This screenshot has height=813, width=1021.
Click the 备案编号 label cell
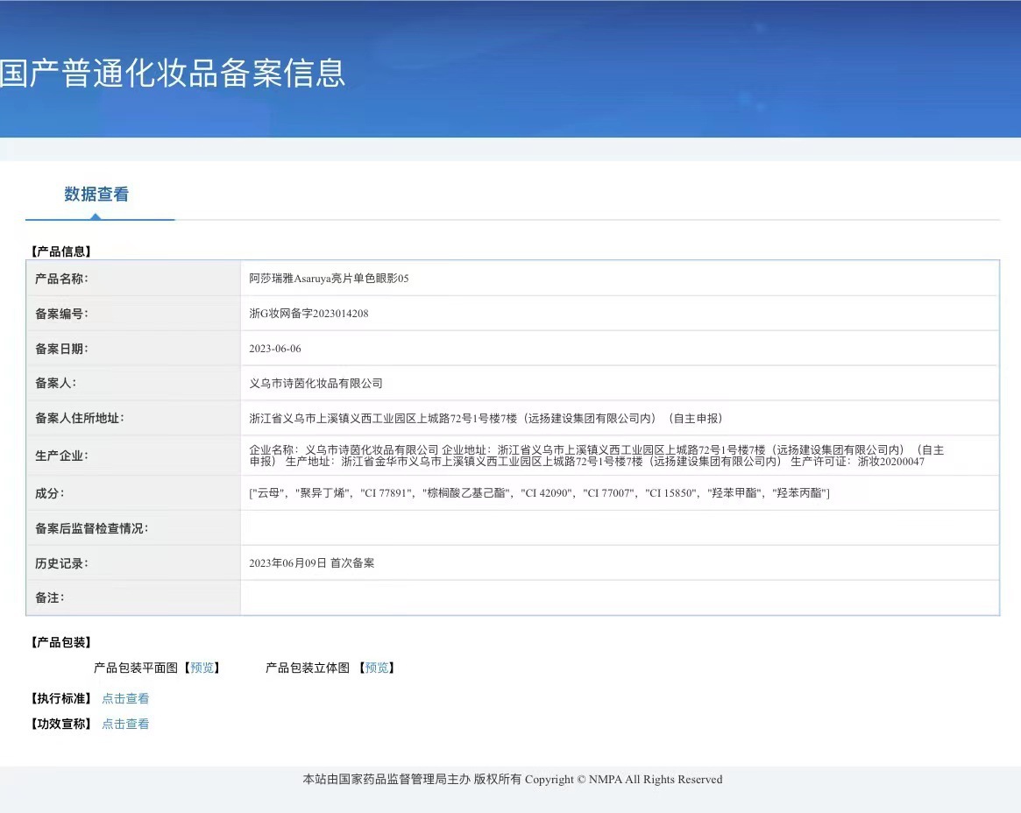point(133,314)
